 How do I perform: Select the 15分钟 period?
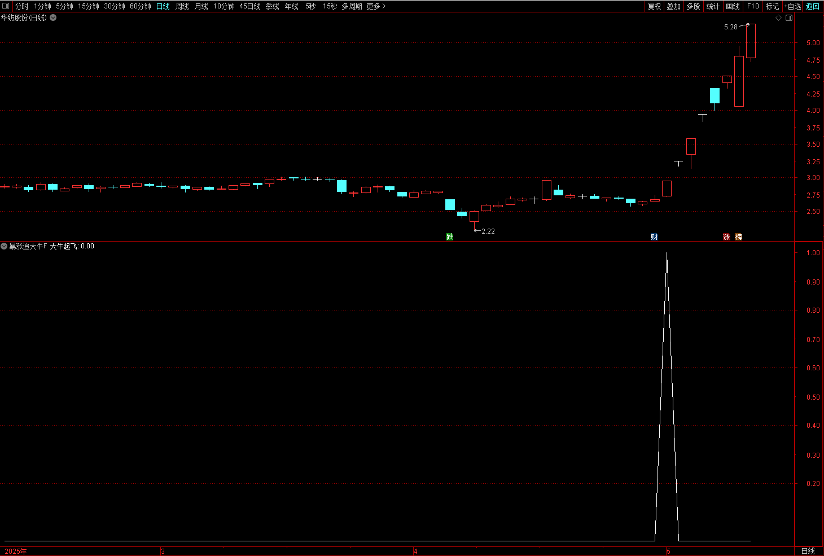[x=89, y=6]
